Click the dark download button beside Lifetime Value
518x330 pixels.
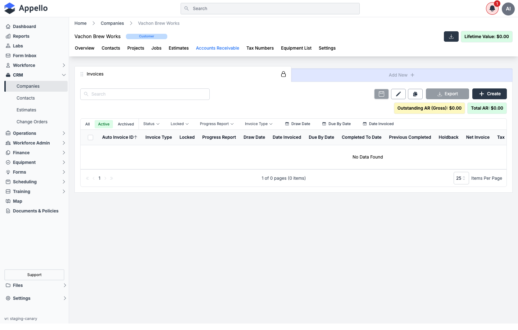click(x=451, y=37)
